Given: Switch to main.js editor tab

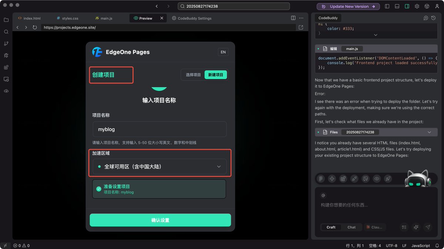Looking at the screenshot, I should point(104,18).
